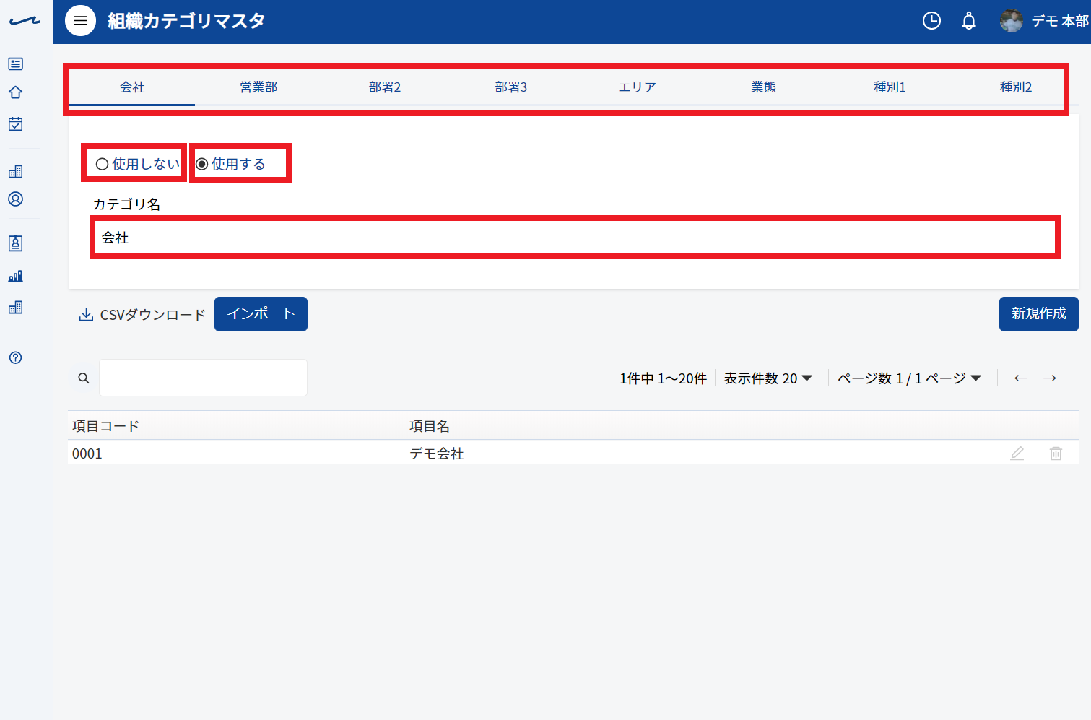This screenshot has height=720, width=1091.
Task: Click the app logo in the sidebar
Action: click(25, 21)
